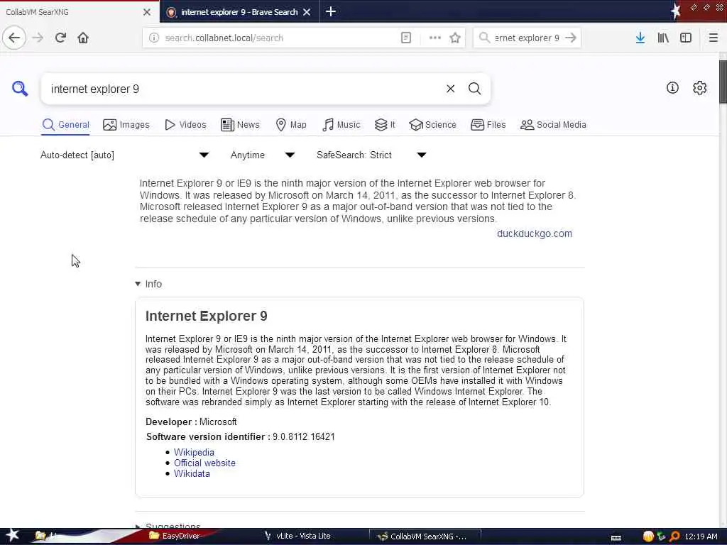Image resolution: width=727 pixels, height=545 pixels.
Task: Open the Wikidata link
Action: (192, 473)
